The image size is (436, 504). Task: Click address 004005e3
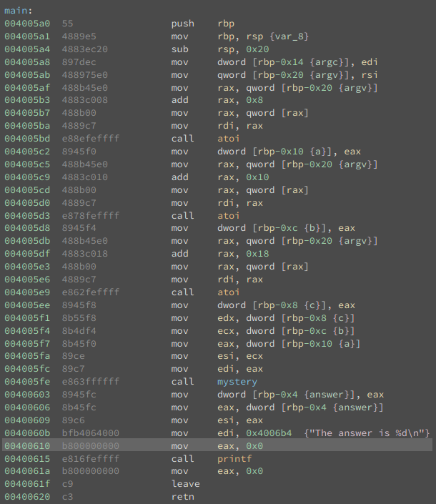pyautogui.click(x=27, y=267)
